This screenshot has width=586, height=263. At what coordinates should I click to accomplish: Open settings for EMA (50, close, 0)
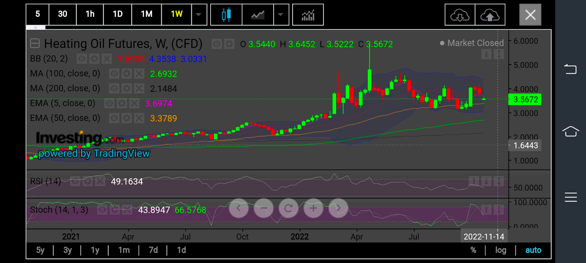(127, 118)
